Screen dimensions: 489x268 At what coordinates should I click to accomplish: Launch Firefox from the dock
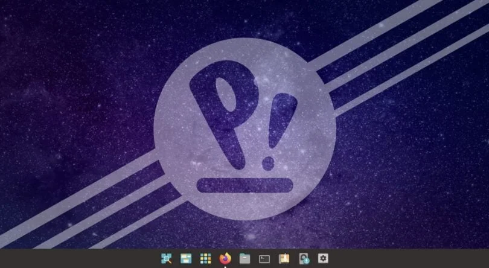tap(225, 258)
